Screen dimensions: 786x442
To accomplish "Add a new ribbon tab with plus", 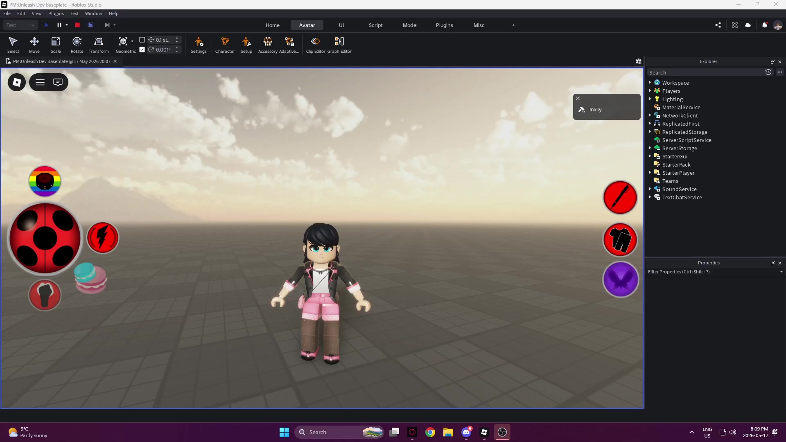I will [x=513, y=25].
